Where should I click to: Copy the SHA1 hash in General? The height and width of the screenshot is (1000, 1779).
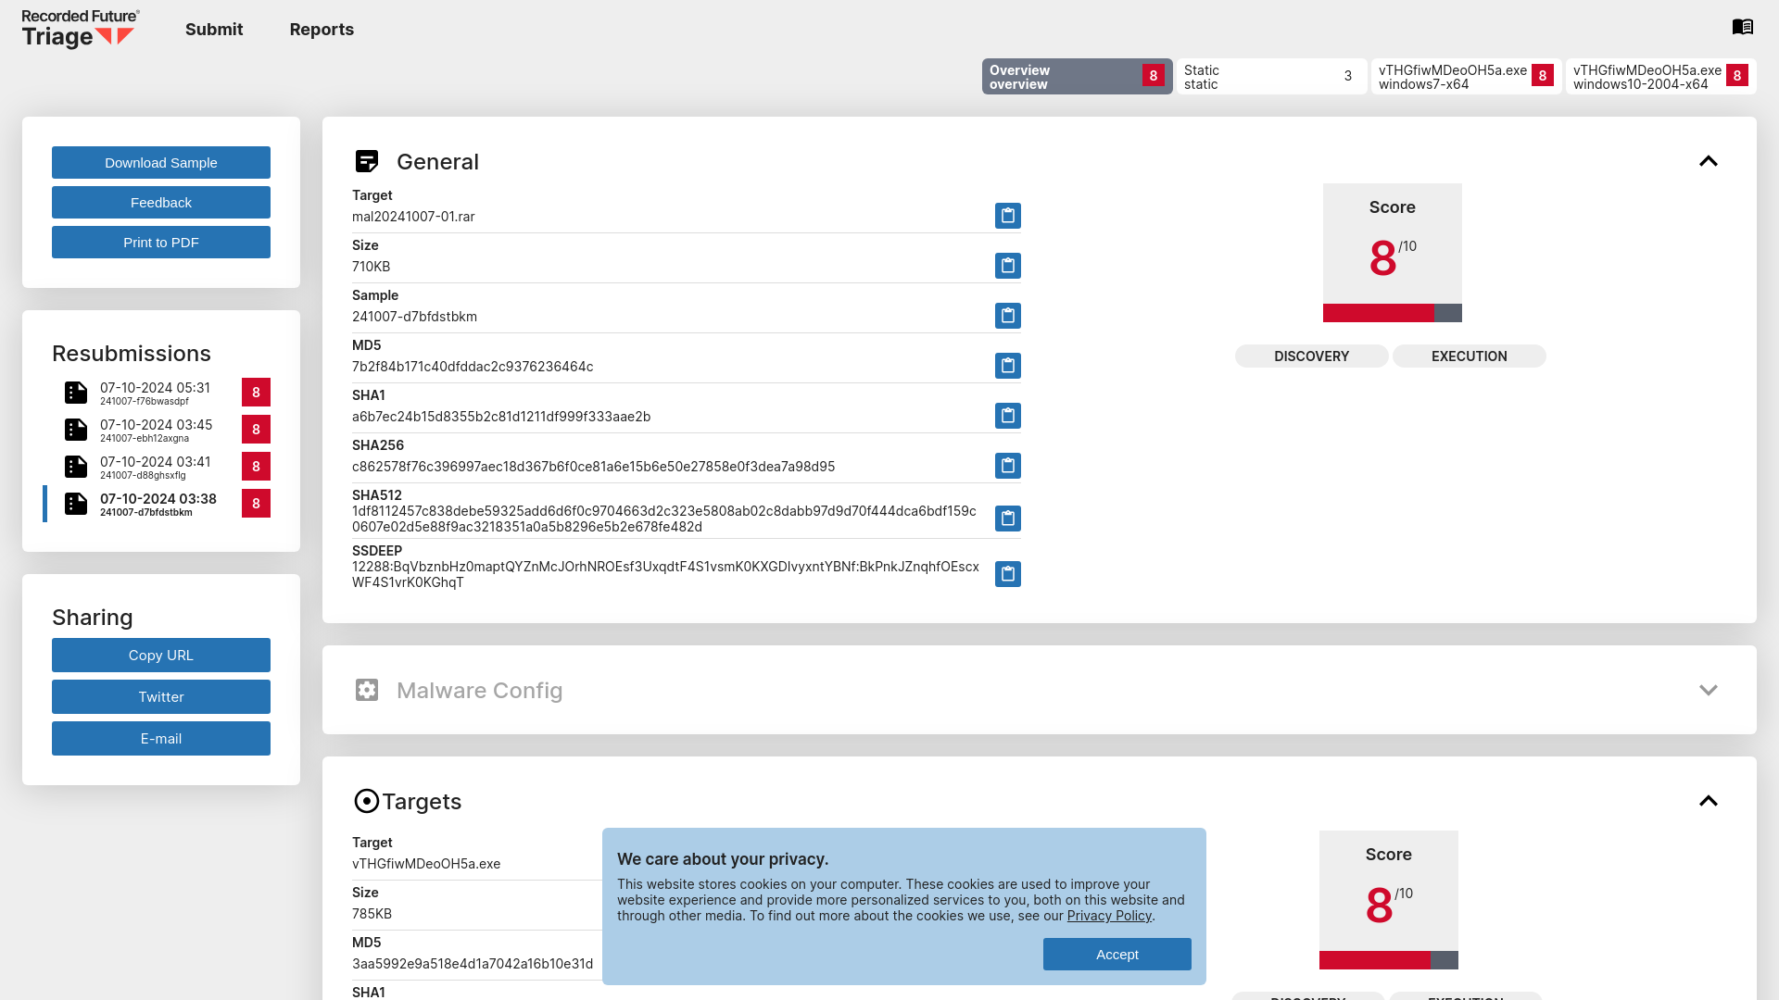pyautogui.click(x=1008, y=416)
